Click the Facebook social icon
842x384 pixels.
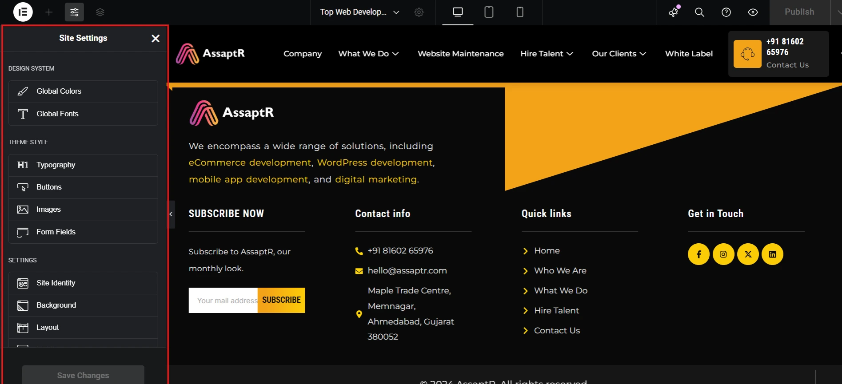pyautogui.click(x=699, y=254)
